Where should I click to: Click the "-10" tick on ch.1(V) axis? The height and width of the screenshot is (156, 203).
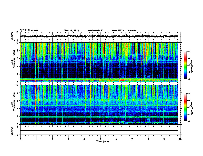pyautogui.click(x=17, y=40)
